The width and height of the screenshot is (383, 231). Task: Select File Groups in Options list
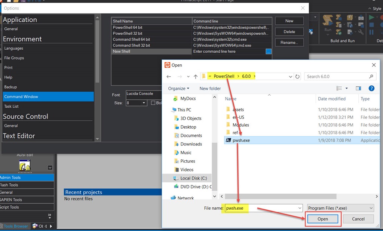pos(14,58)
